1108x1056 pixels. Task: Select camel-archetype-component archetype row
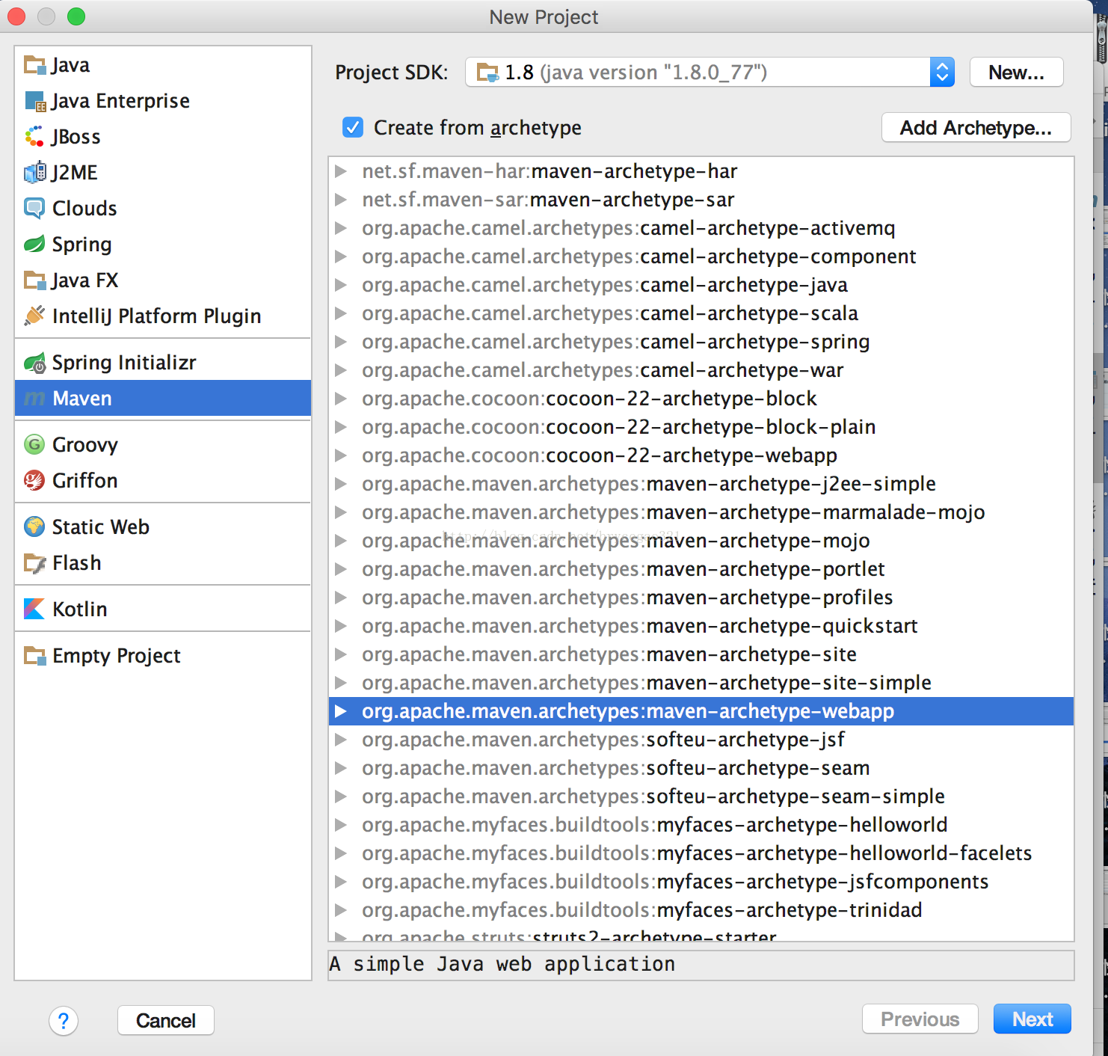click(x=701, y=257)
